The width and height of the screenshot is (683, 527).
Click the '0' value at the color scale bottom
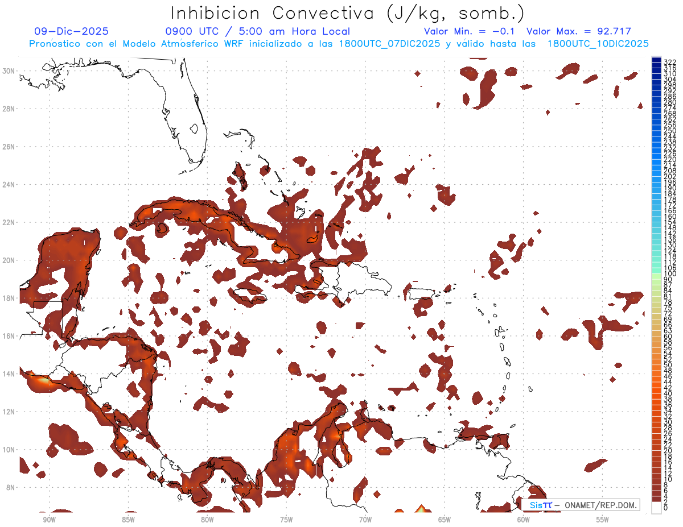[x=666, y=508]
